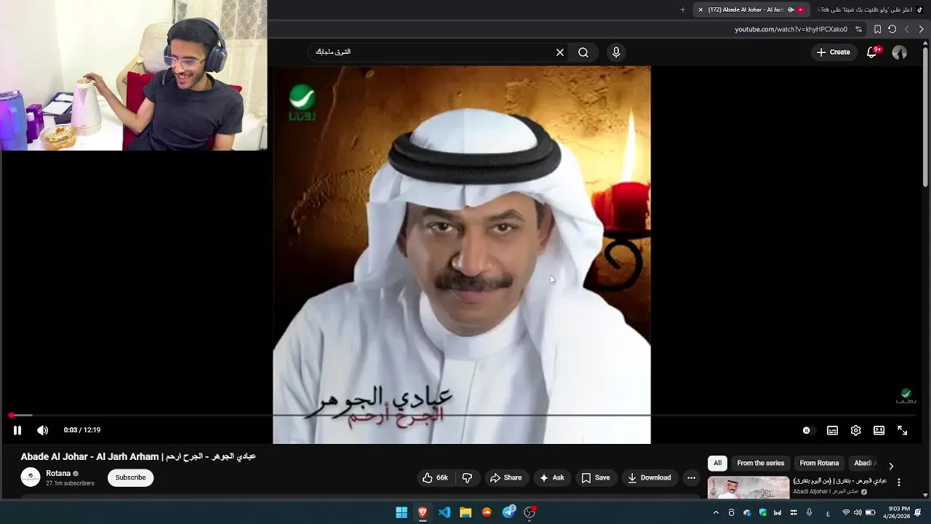The width and height of the screenshot is (931, 524).
Task: Clear the YouTube search box with X
Action: tap(560, 52)
